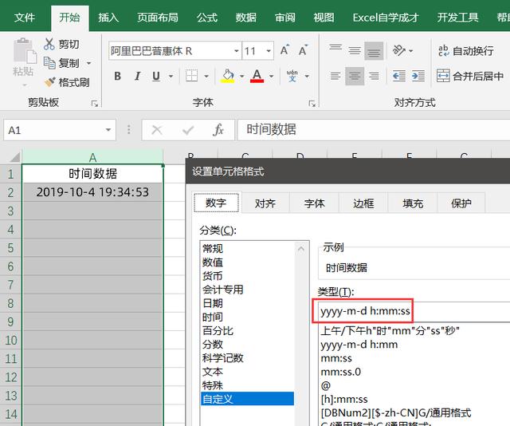Open the Name Box dropdown

coord(108,130)
